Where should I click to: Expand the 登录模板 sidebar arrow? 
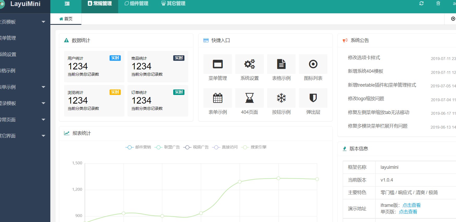(44, 103)
